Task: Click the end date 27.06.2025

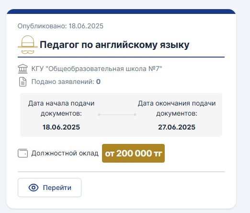Action: pos(177,127)
